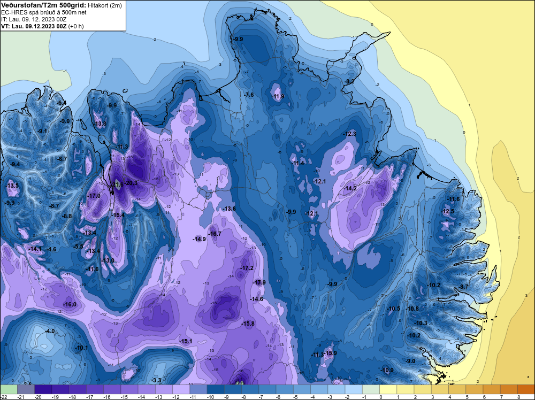Image resolution: width=535 pixels, height=400 pixels.
Task: Click the -15 purple legend swatch
Action: click(129, 389)
